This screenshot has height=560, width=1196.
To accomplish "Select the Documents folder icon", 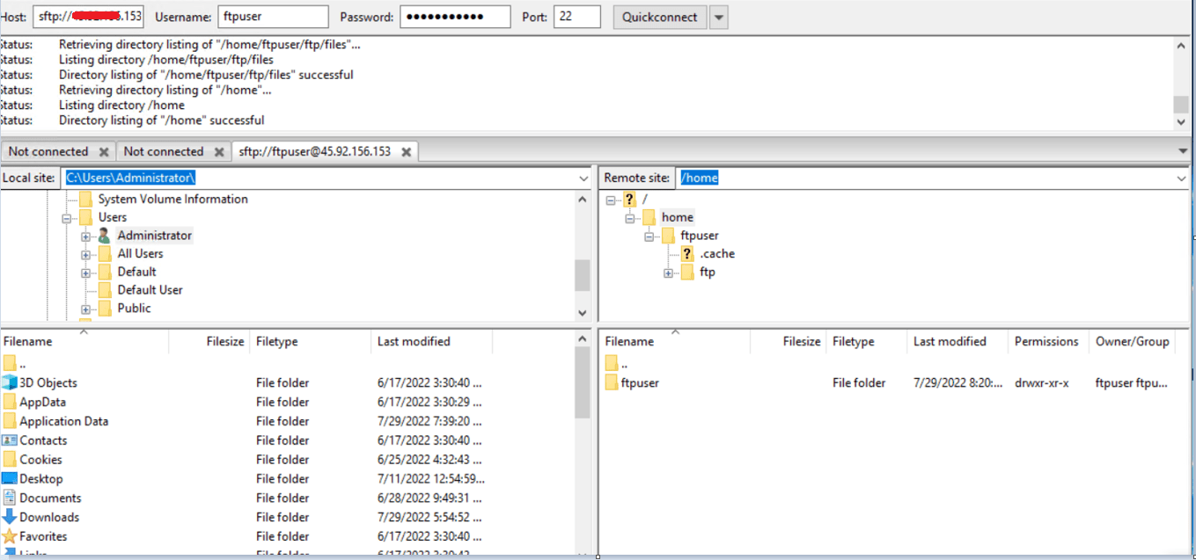I will 11,498.
